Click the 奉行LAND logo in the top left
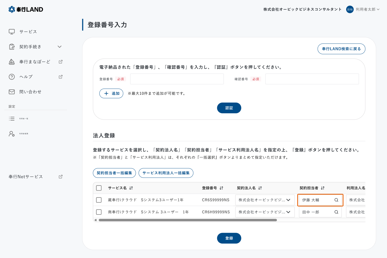The width and height of the screenshot is (387, 258). 26,9
